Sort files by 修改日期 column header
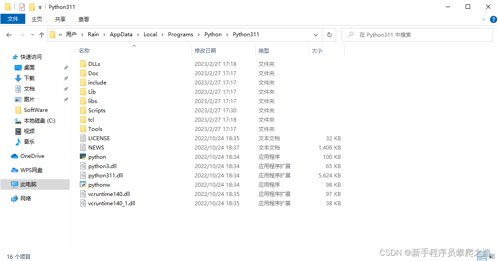Image resolution: width=498 pixels, height=261 pixels. [205, 50]
